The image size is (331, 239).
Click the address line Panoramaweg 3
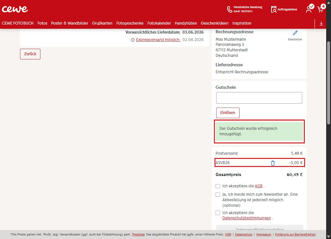(230, 45)
